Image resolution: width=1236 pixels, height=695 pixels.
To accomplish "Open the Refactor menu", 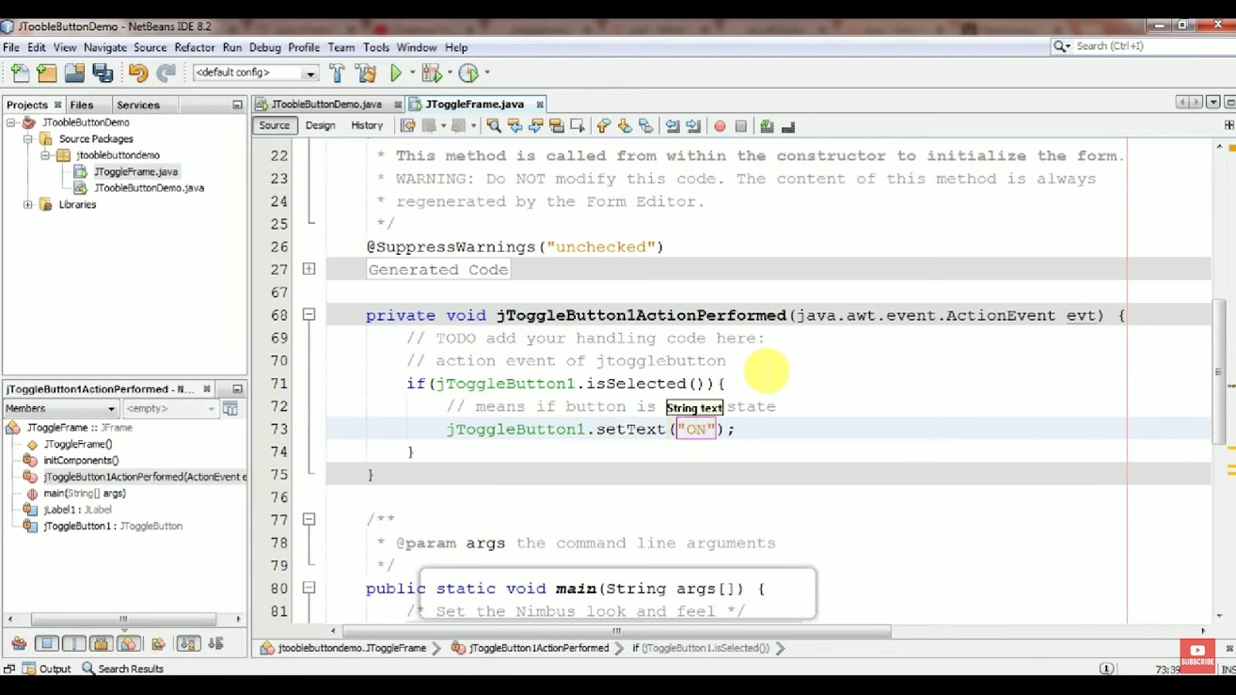I will coord(194,47).
